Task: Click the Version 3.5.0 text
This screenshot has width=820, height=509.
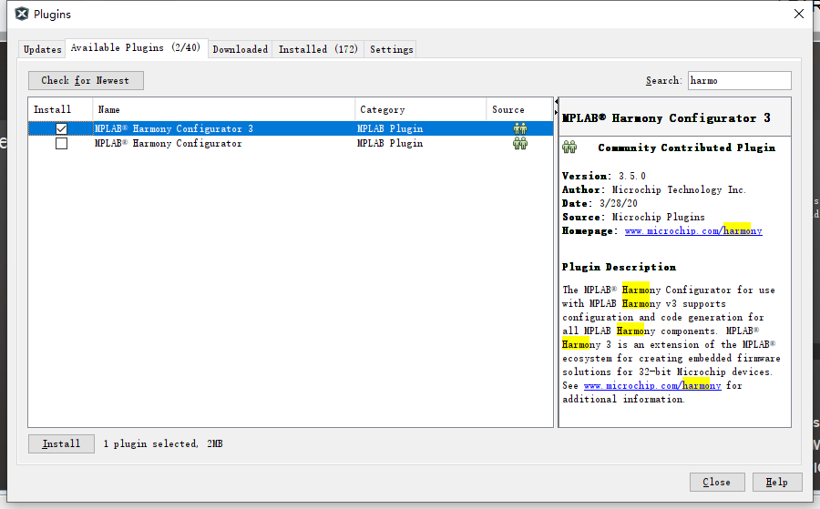Action: pyautogui.click(x=604, y=176)
